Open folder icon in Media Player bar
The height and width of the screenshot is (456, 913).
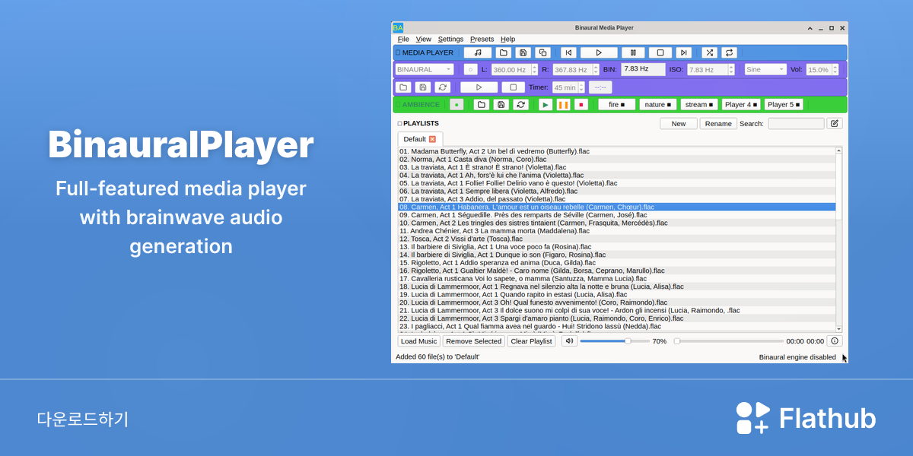(x=503, y=52)
